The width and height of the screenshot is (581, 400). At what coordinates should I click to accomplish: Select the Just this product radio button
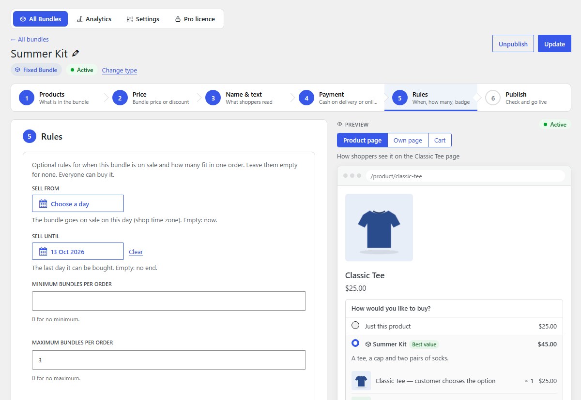[355, 326]
